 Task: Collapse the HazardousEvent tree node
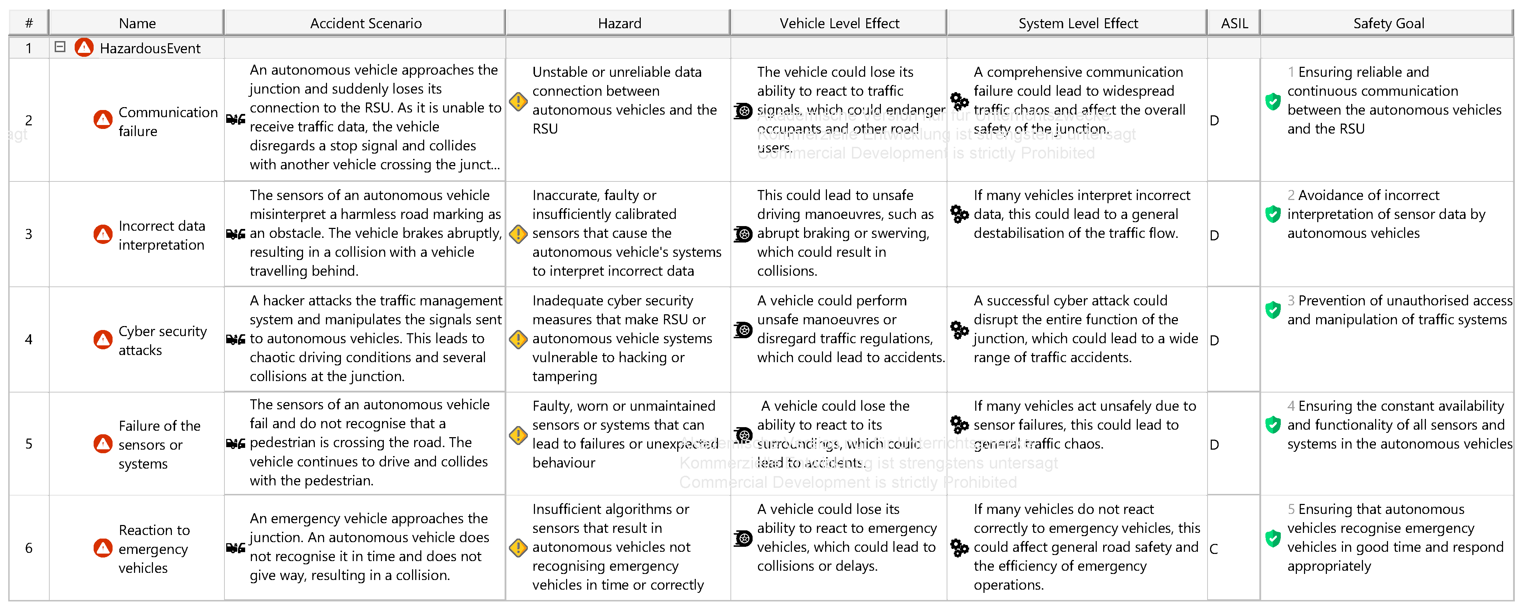60,47
